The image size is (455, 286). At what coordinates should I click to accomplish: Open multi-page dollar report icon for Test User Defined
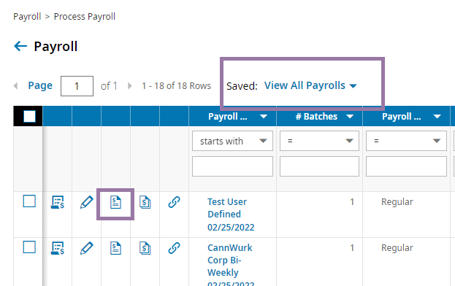pos(145,202)
